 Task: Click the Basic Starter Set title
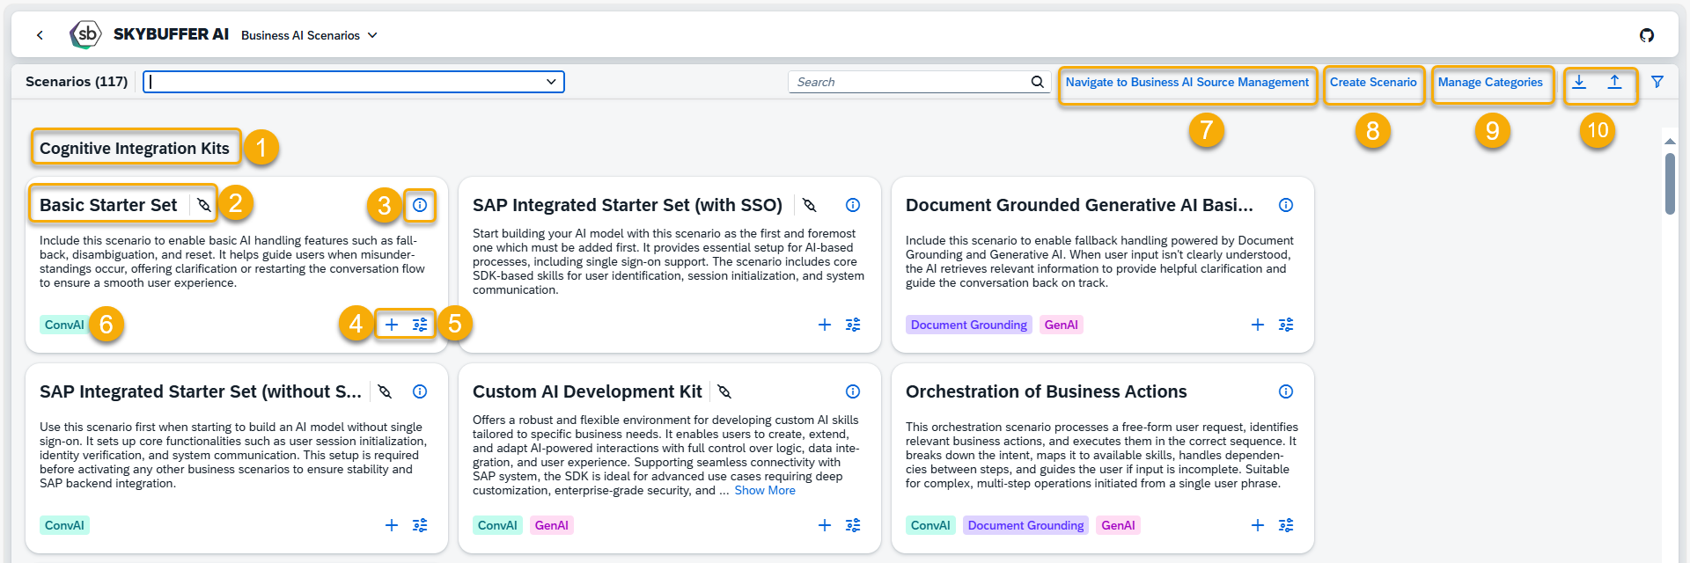pyautogui.click(x=108, y=205)
